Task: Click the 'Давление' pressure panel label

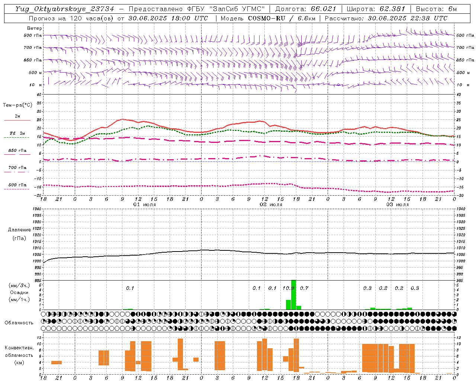Action: [19, 230]
